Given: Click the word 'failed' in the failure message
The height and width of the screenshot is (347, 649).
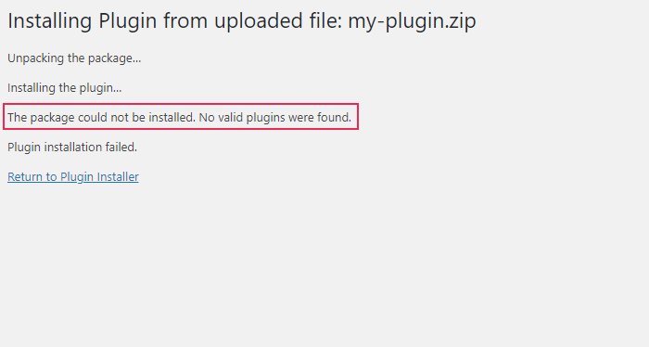Looking at the screenshot, I should click(121, 147).
